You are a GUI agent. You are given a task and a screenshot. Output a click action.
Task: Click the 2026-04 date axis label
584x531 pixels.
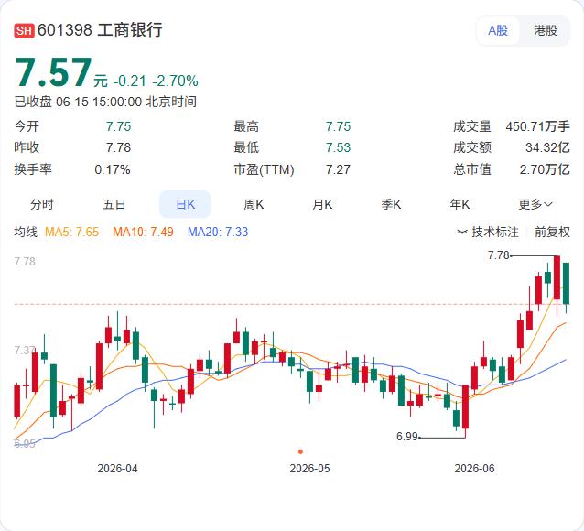point(117,469)
